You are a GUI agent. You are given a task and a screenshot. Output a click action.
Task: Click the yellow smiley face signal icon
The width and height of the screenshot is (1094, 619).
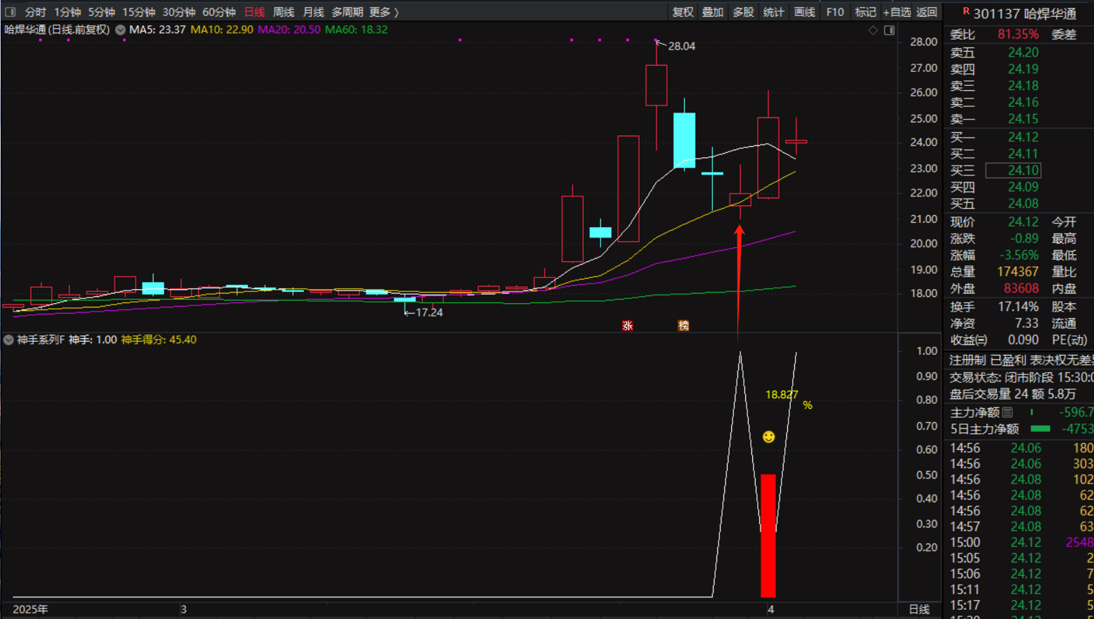768,437
